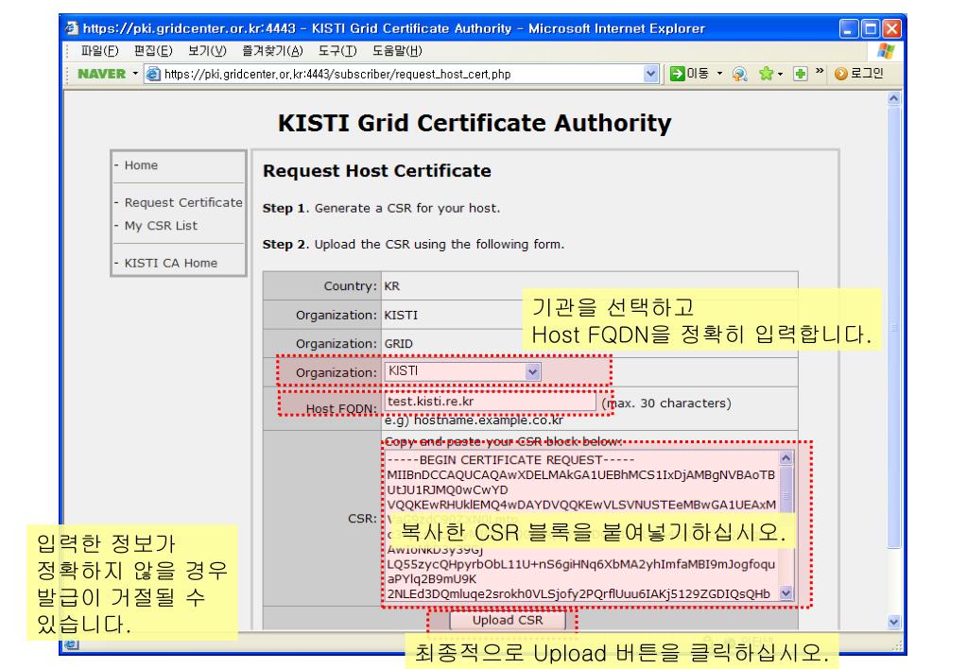Click the "CSR:" label
This screenshot has width=967, height=669.
(x=362, y=519)
